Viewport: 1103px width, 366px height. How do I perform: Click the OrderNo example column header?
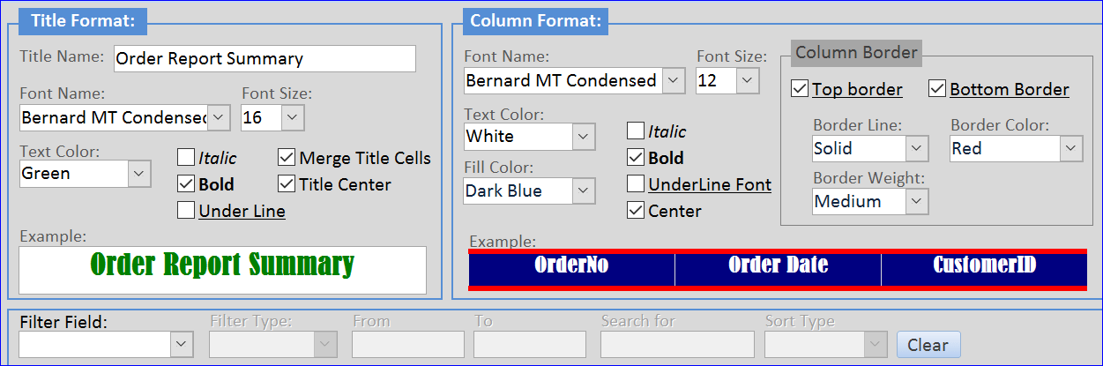(571, 265)
